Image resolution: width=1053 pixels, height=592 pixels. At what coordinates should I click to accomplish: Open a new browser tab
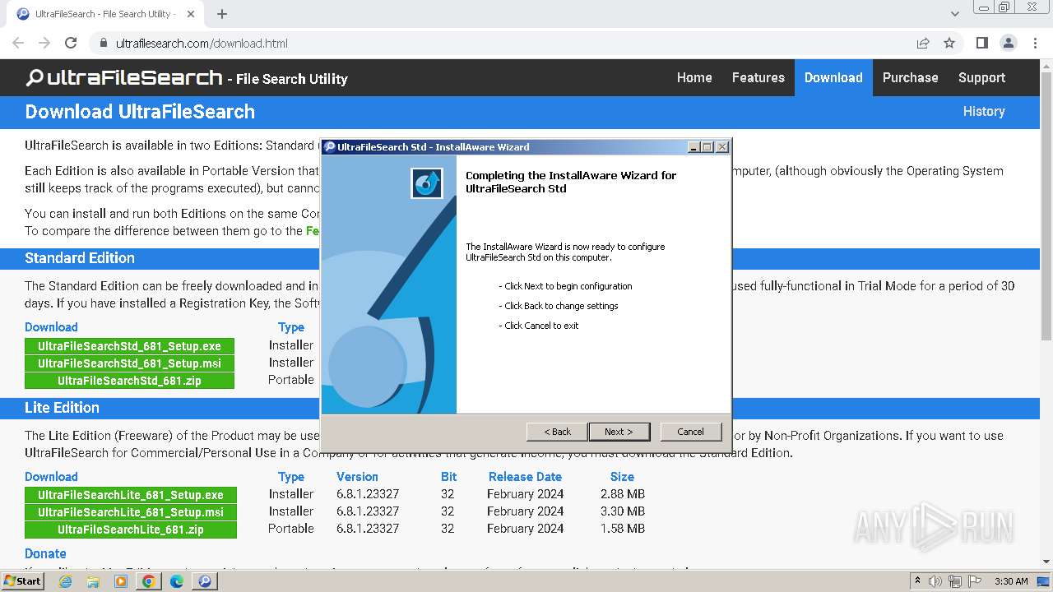(221, 14)
